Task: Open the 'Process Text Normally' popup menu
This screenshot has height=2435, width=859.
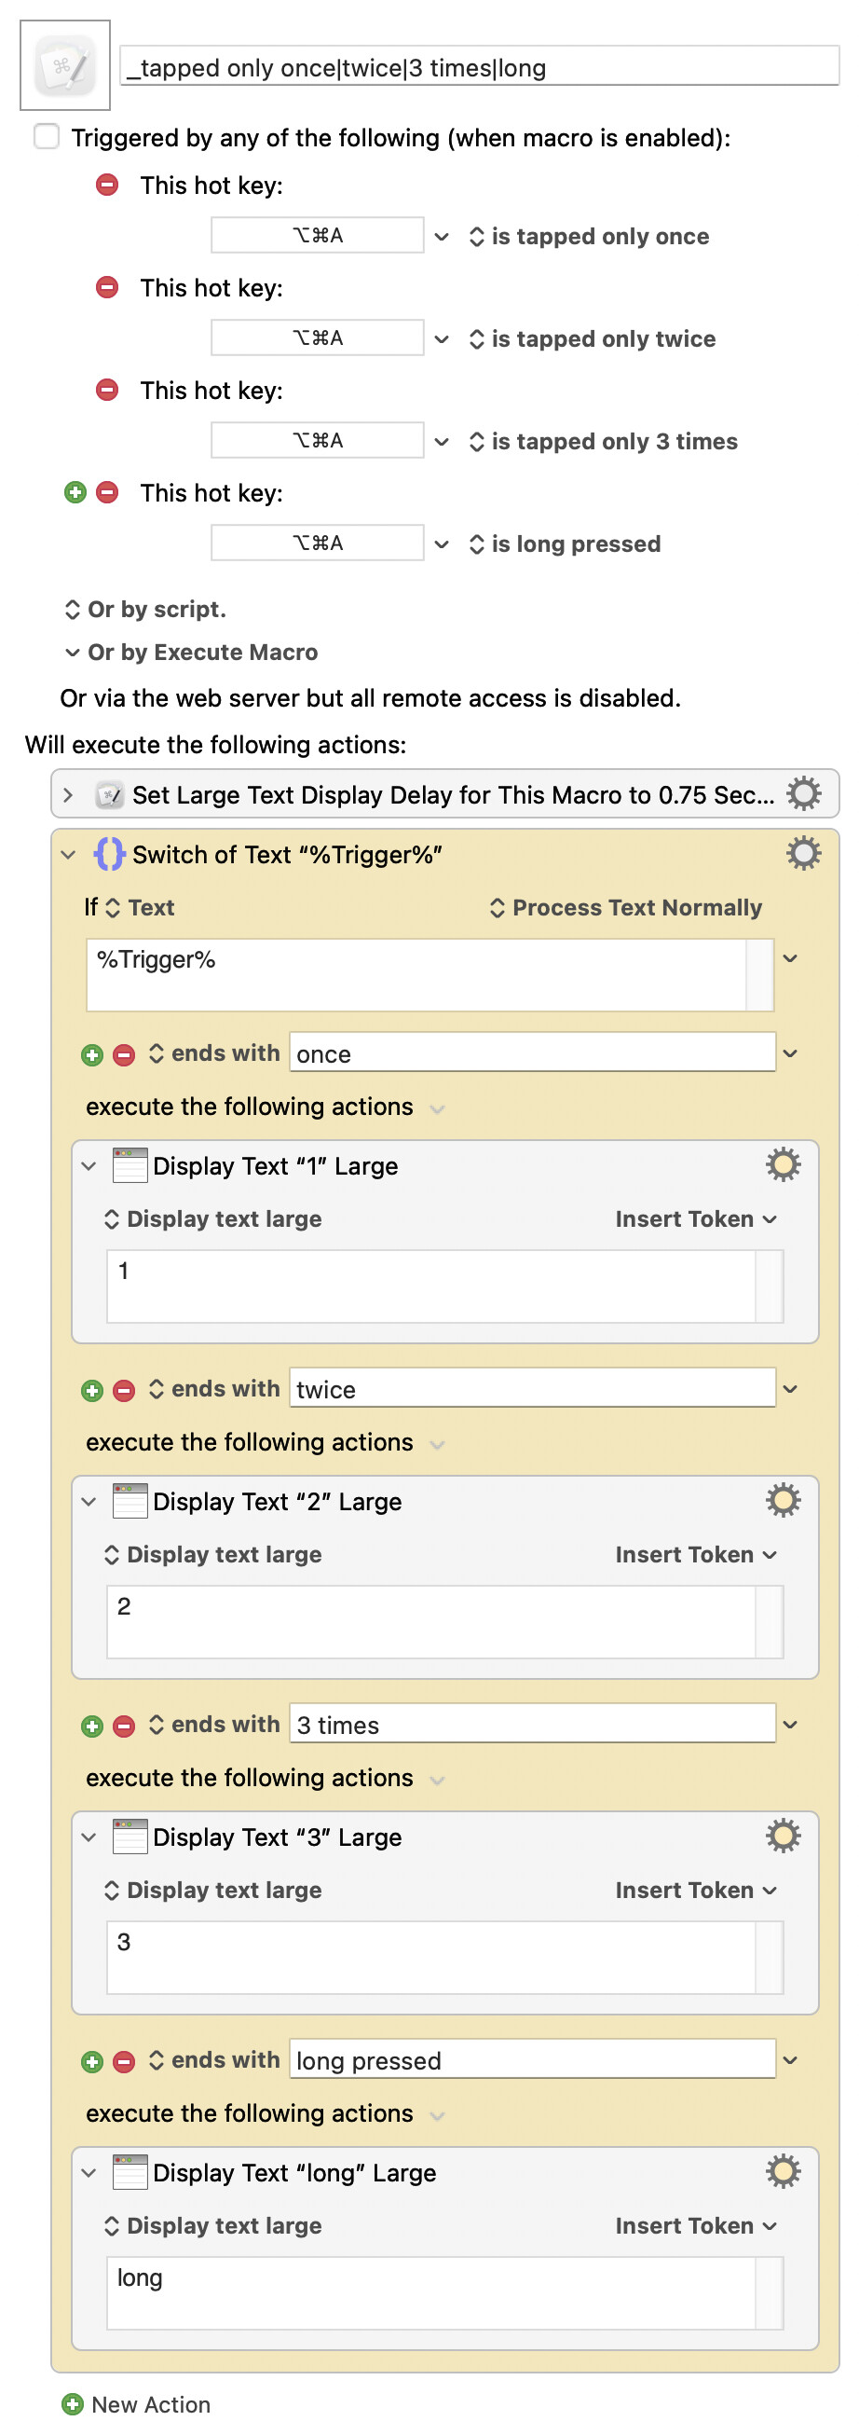Action: [x=625, y=907]
